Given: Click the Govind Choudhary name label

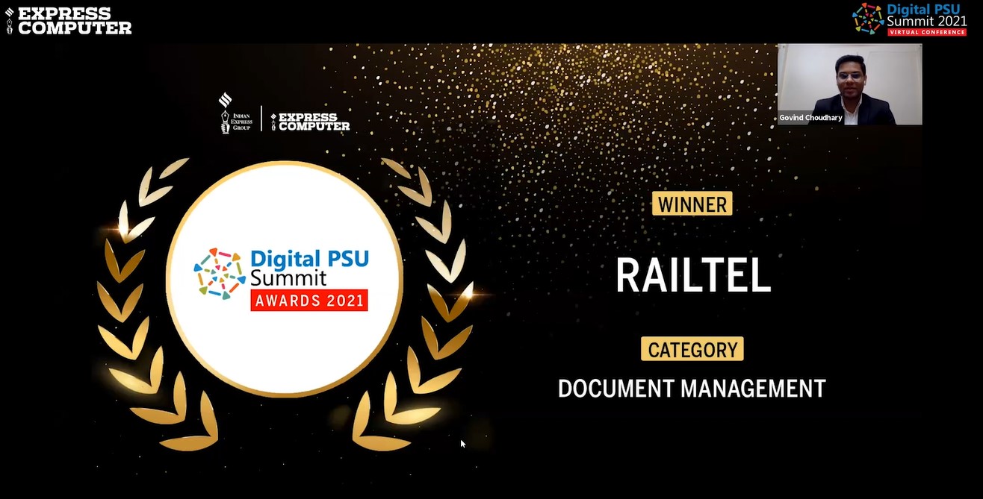Looking at the screenshot, I should (x=811, y=117).
